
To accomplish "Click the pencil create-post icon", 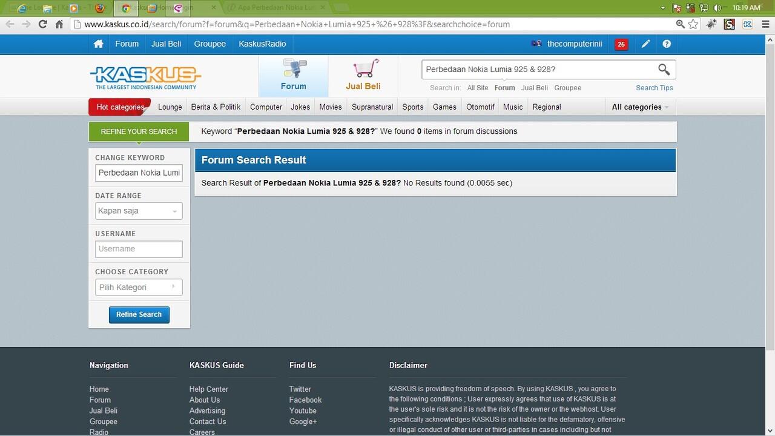I will click(646, 44).
